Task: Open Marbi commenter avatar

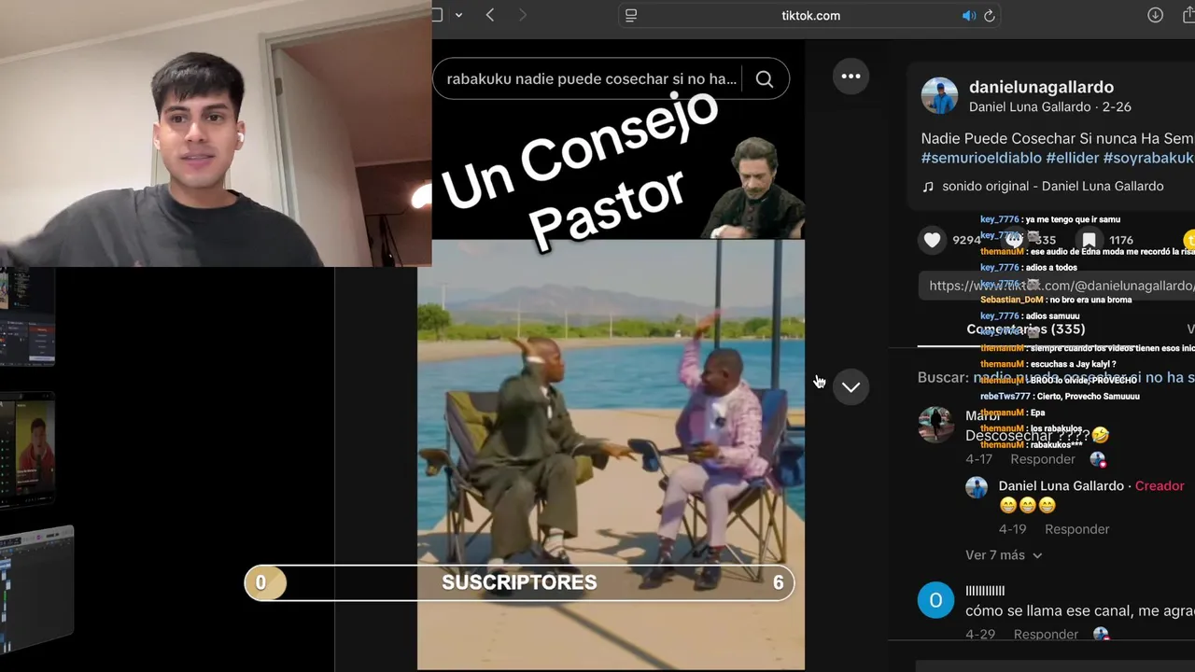Action: [935, 424]
